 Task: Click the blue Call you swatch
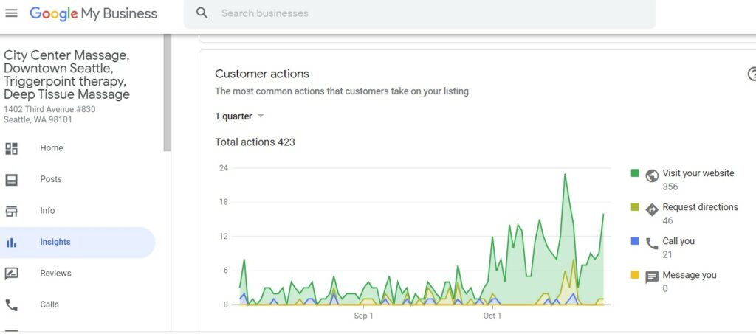(635, 241)
